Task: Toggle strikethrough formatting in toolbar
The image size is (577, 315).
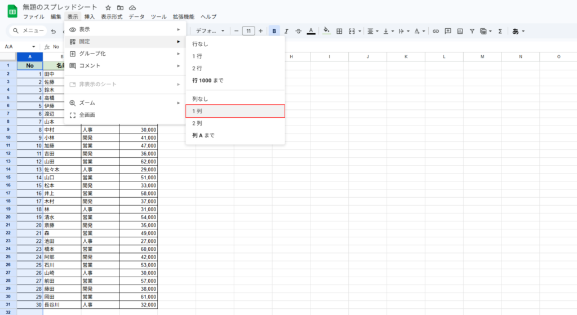Action: pos(299,31)
